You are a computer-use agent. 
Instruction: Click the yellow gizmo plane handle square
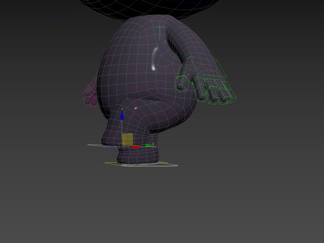(128, 140)
